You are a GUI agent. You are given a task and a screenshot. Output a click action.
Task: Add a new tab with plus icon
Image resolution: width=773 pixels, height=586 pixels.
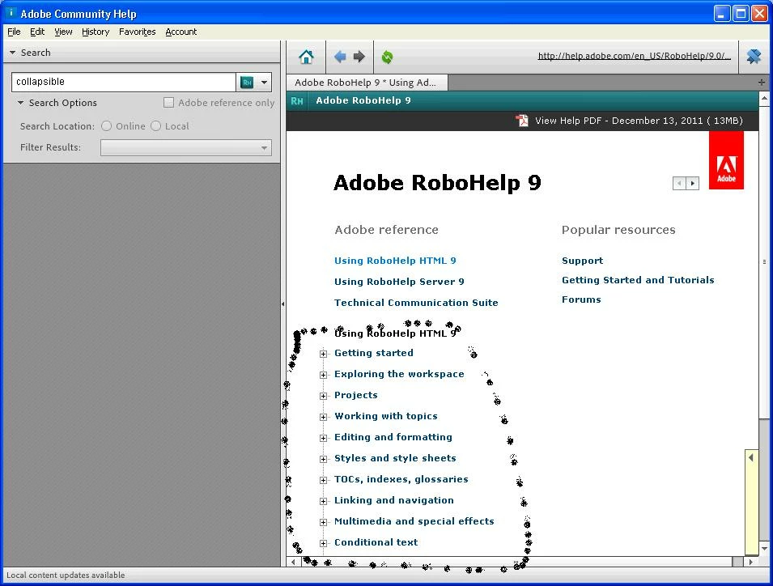(762, 83)
